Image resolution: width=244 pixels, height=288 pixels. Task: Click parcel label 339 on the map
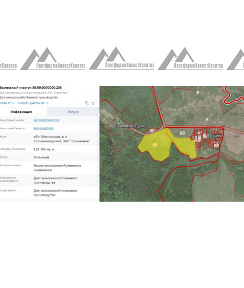click(x=182, y=133)
